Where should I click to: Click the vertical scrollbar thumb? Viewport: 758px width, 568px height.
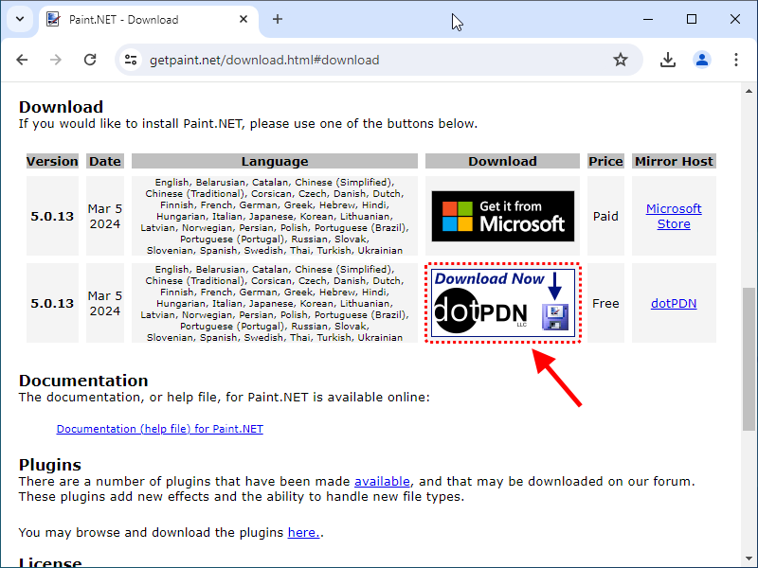click(749, 359)
